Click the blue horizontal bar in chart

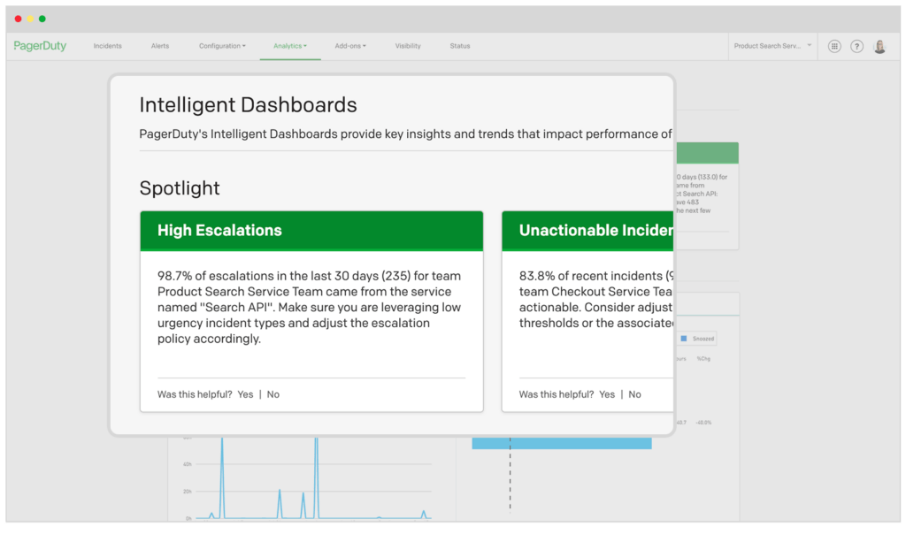tap(562, 443)
